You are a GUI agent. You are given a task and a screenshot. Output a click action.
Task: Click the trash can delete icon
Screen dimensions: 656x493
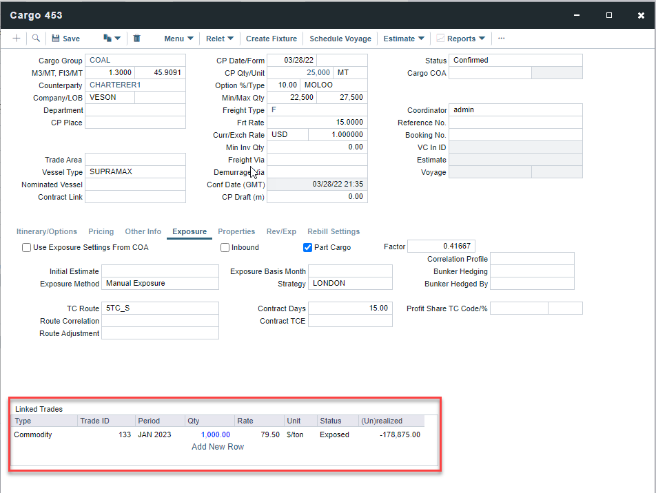pos(137,39)
